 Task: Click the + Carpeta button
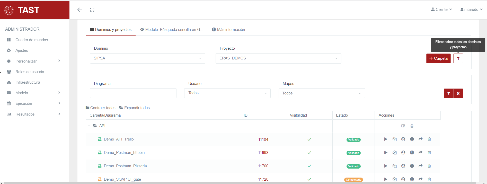(438, 58)
